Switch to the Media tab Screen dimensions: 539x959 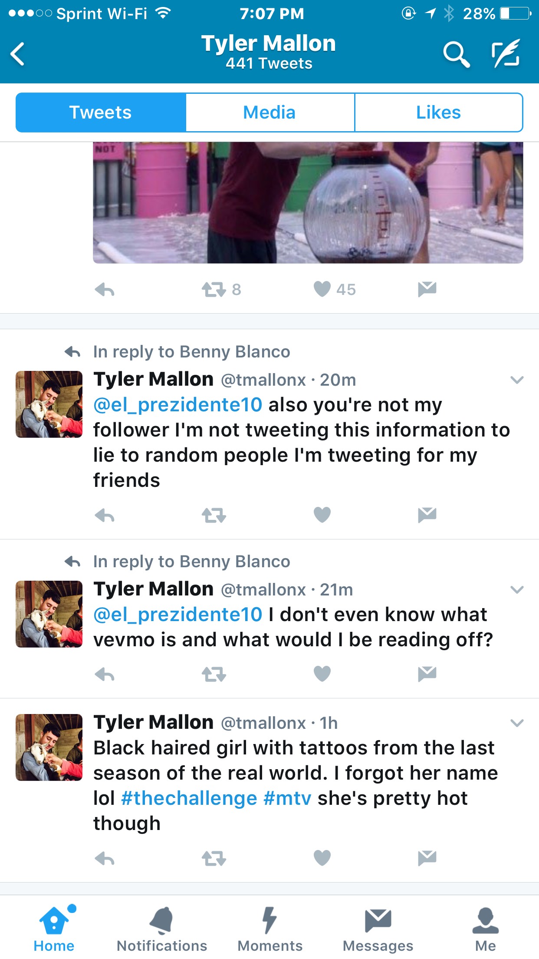pyautogui.click(x=269, y=112)
